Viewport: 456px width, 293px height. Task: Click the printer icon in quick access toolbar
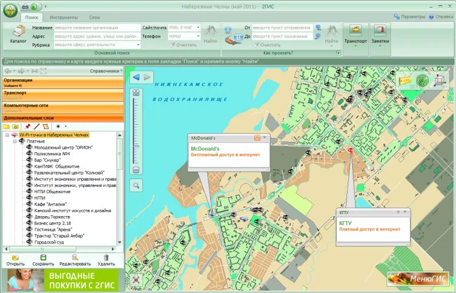coord(26,6)
